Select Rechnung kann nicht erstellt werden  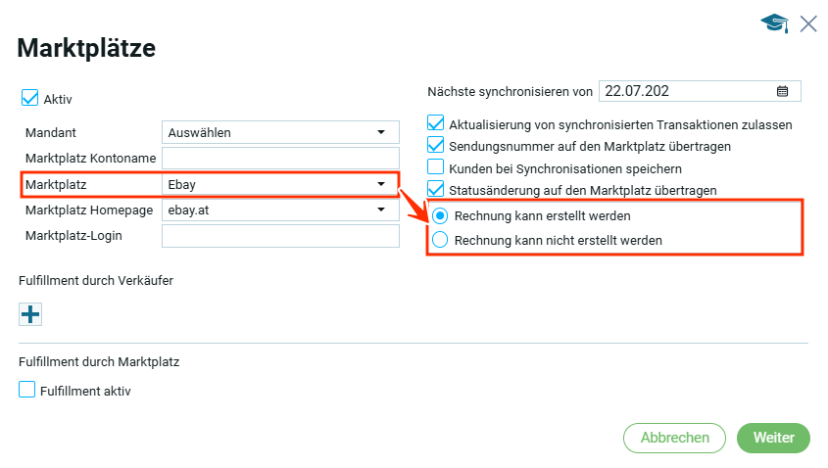click(441, 240)
